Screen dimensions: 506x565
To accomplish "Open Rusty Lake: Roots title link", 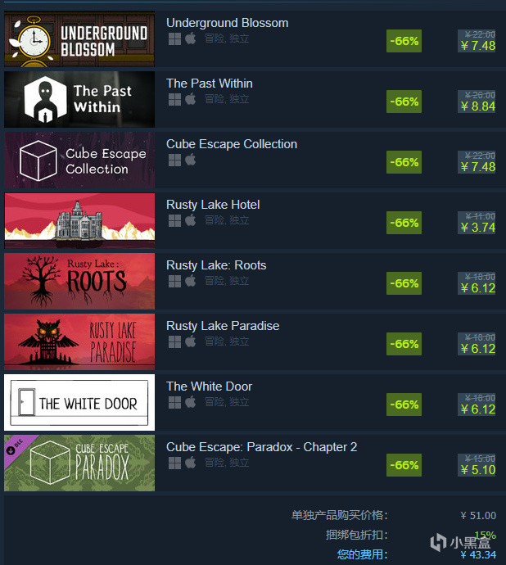I will [216, 265].
